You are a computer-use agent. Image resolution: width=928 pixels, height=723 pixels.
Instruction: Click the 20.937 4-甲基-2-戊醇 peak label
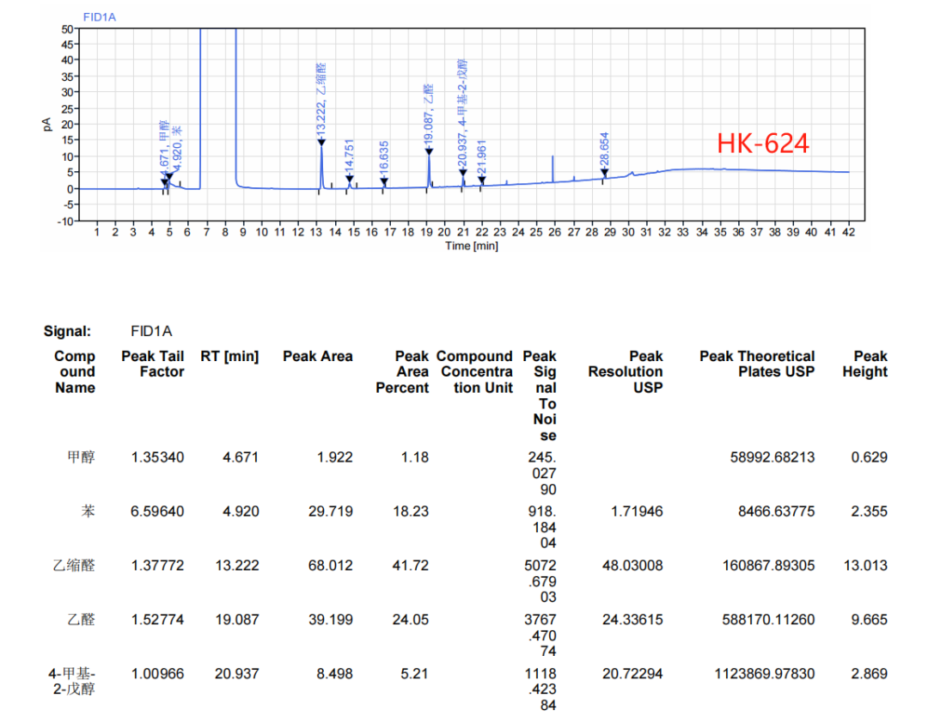coord(463,113)
